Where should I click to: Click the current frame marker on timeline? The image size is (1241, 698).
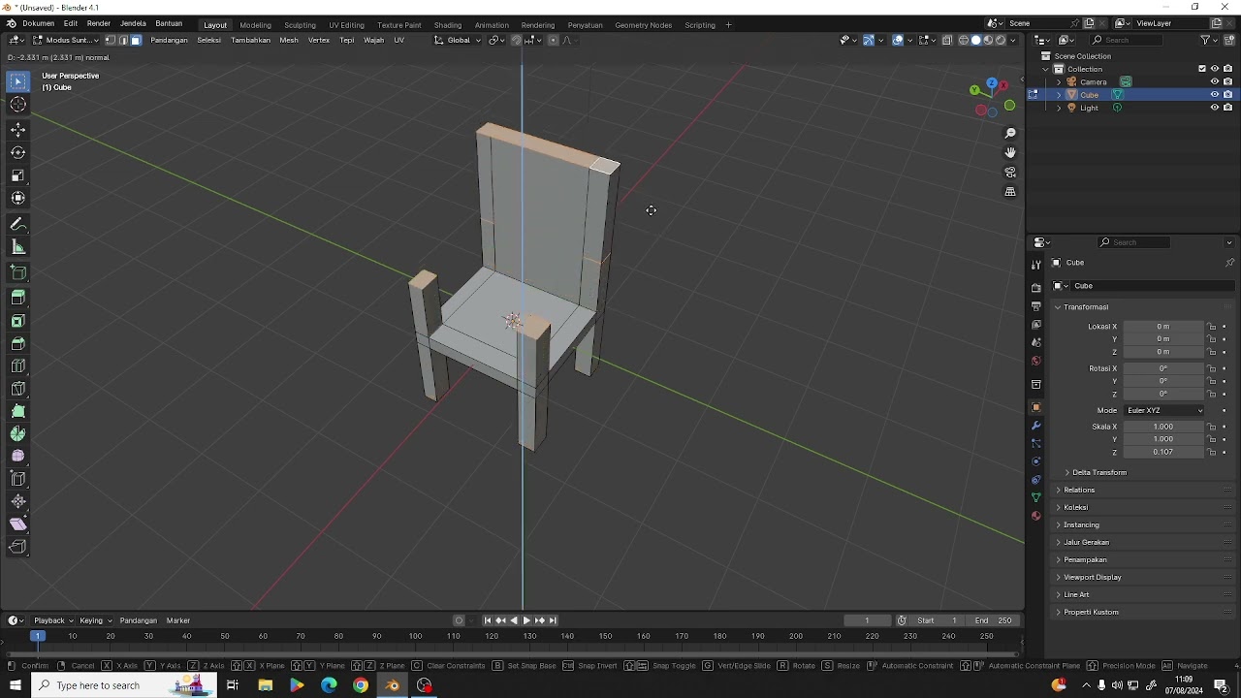click(x=38, y=636)
